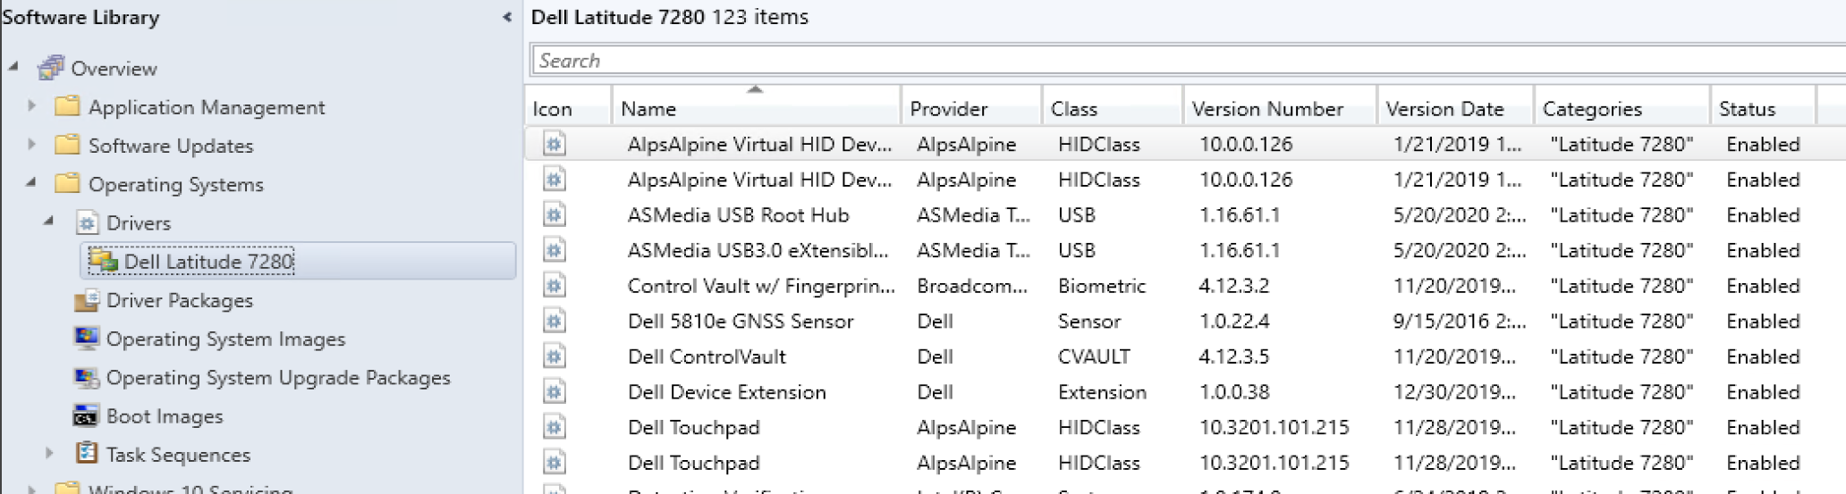Click the Drivers node icon
The height and width of the screenshot is (494, 1846).
(x=87, y=222)
